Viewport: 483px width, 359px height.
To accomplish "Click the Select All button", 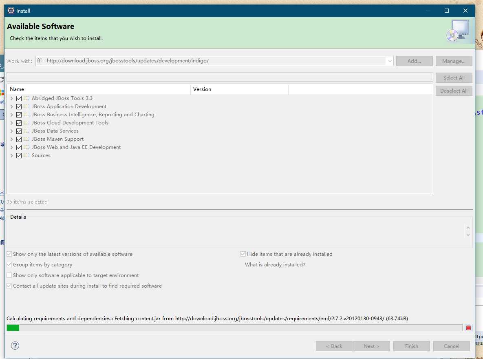I will click(x=454, y=78).
